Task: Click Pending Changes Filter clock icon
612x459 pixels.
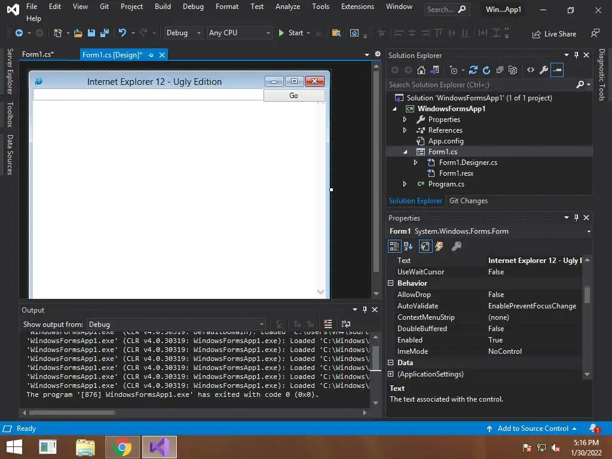Action: pyautogui.click(x=454, y=71)
